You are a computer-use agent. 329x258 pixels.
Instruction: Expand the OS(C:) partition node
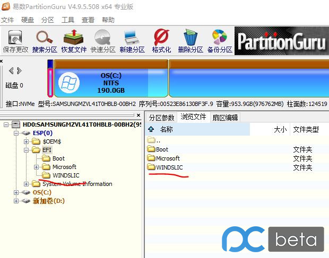tap(16, 192)
